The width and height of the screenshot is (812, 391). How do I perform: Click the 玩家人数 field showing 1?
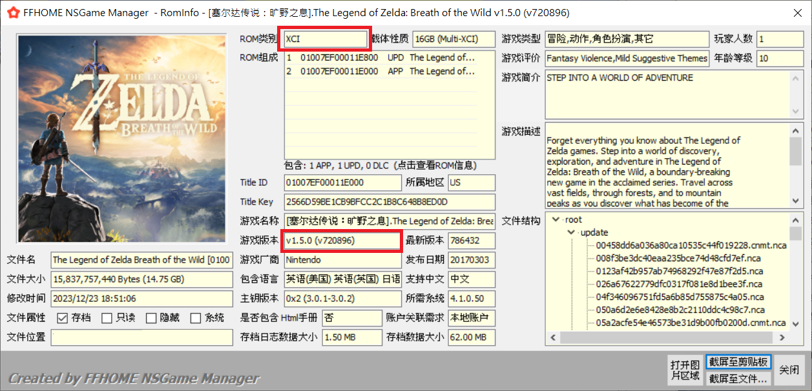coord(780,39)
